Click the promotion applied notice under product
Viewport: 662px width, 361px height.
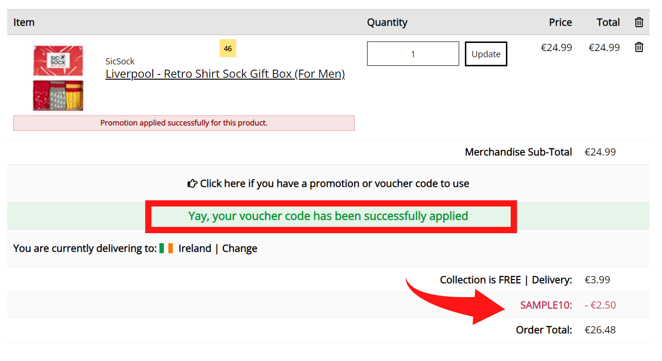point(184,123)
